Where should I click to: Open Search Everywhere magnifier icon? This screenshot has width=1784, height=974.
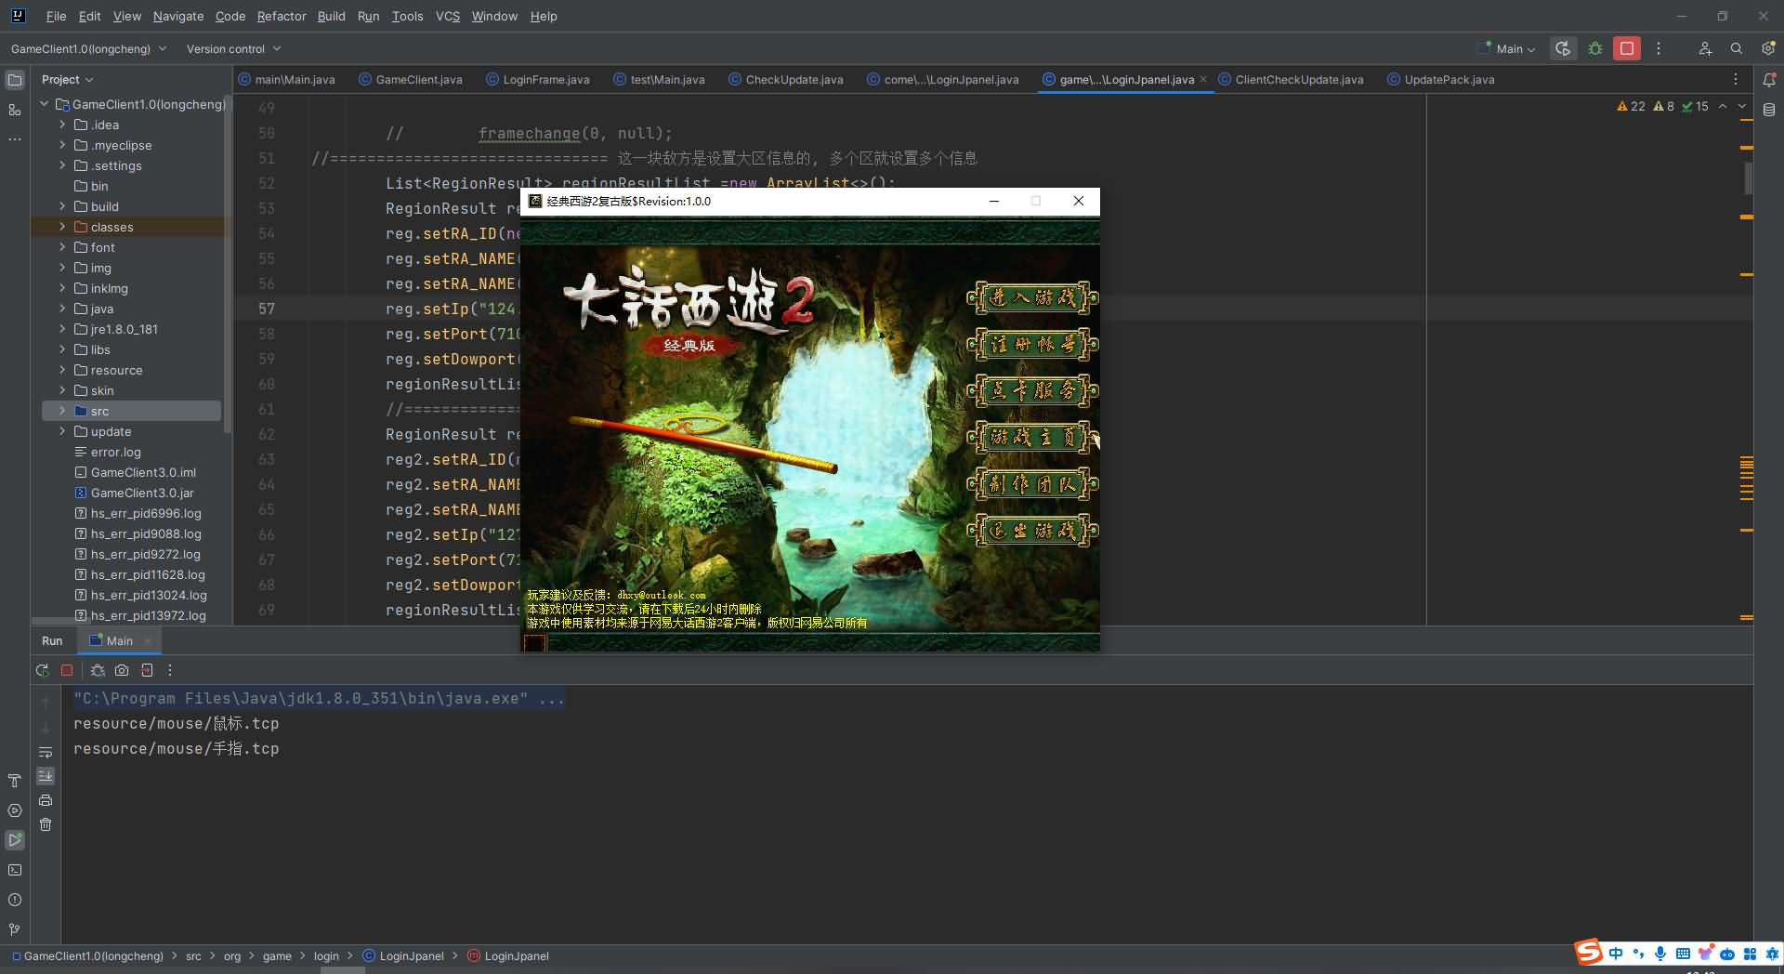pos(1736,48)
